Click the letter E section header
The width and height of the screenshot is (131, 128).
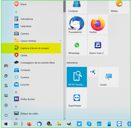[x=16, y=107]
